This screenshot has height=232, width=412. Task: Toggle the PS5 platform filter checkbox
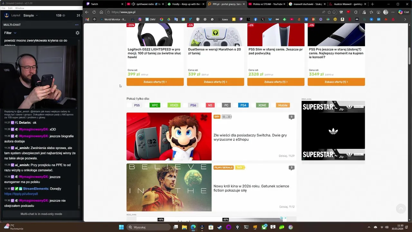(x=129, y=105)
